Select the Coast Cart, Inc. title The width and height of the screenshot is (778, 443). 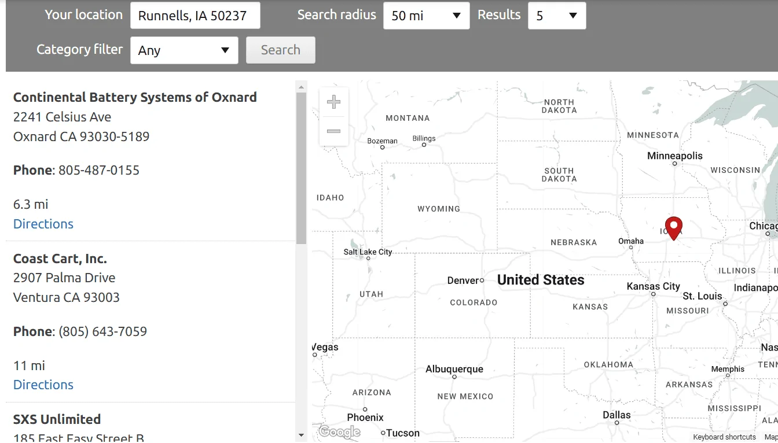click(60, 259)
